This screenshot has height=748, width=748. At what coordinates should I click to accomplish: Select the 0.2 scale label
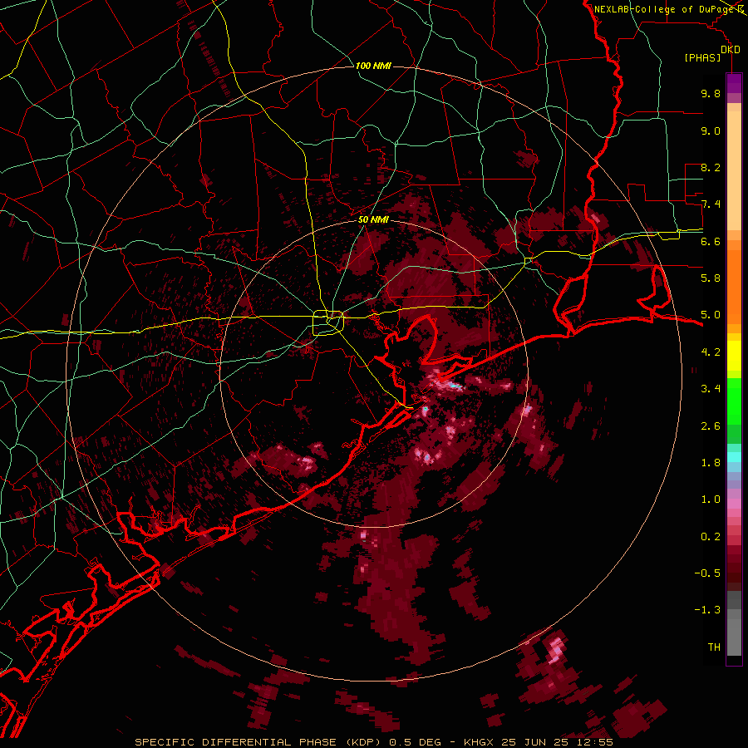tap(711, 537)
